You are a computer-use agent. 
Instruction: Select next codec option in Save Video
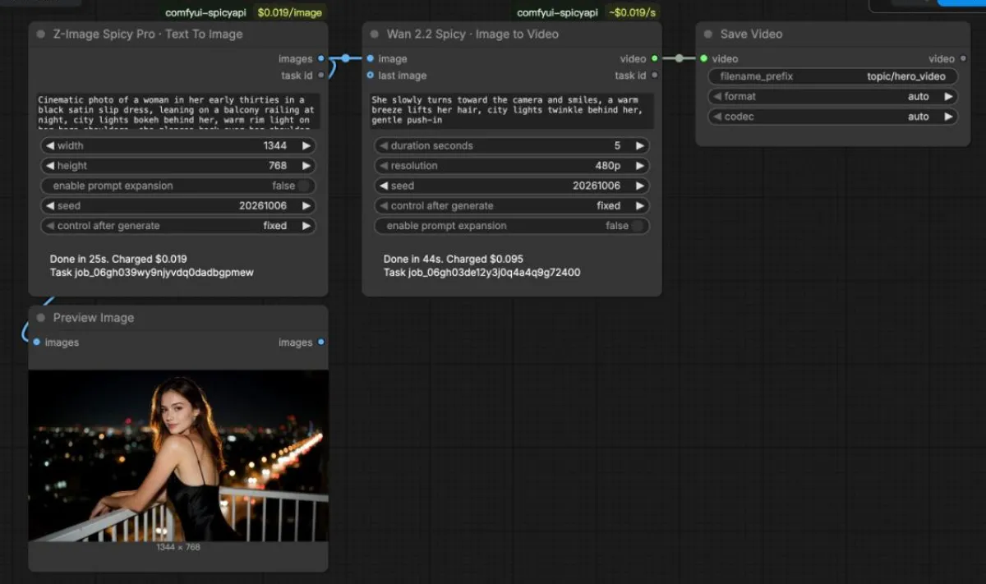[948, 117]
